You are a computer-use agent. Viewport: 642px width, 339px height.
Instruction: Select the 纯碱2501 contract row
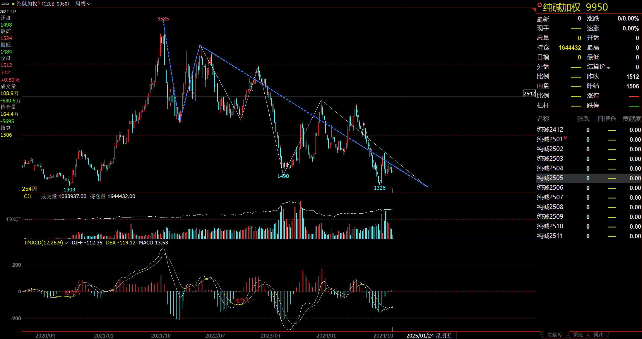[x=589, y=139]
